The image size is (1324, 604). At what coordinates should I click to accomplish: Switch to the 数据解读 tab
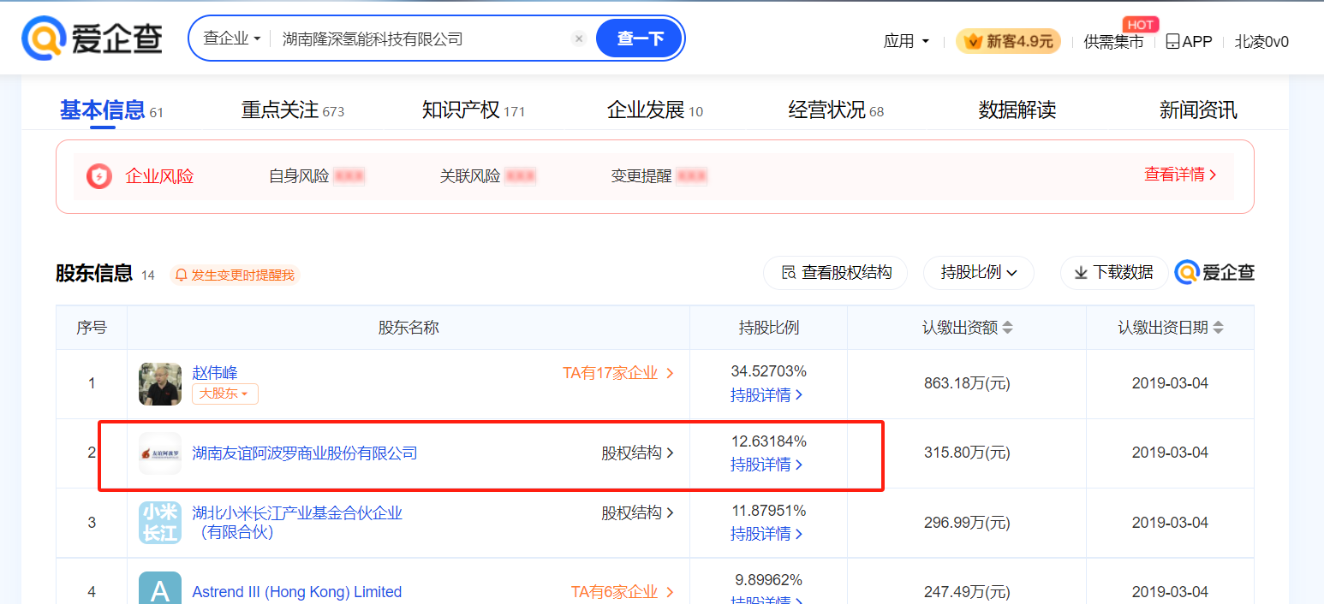click(x=1017, y=110)
